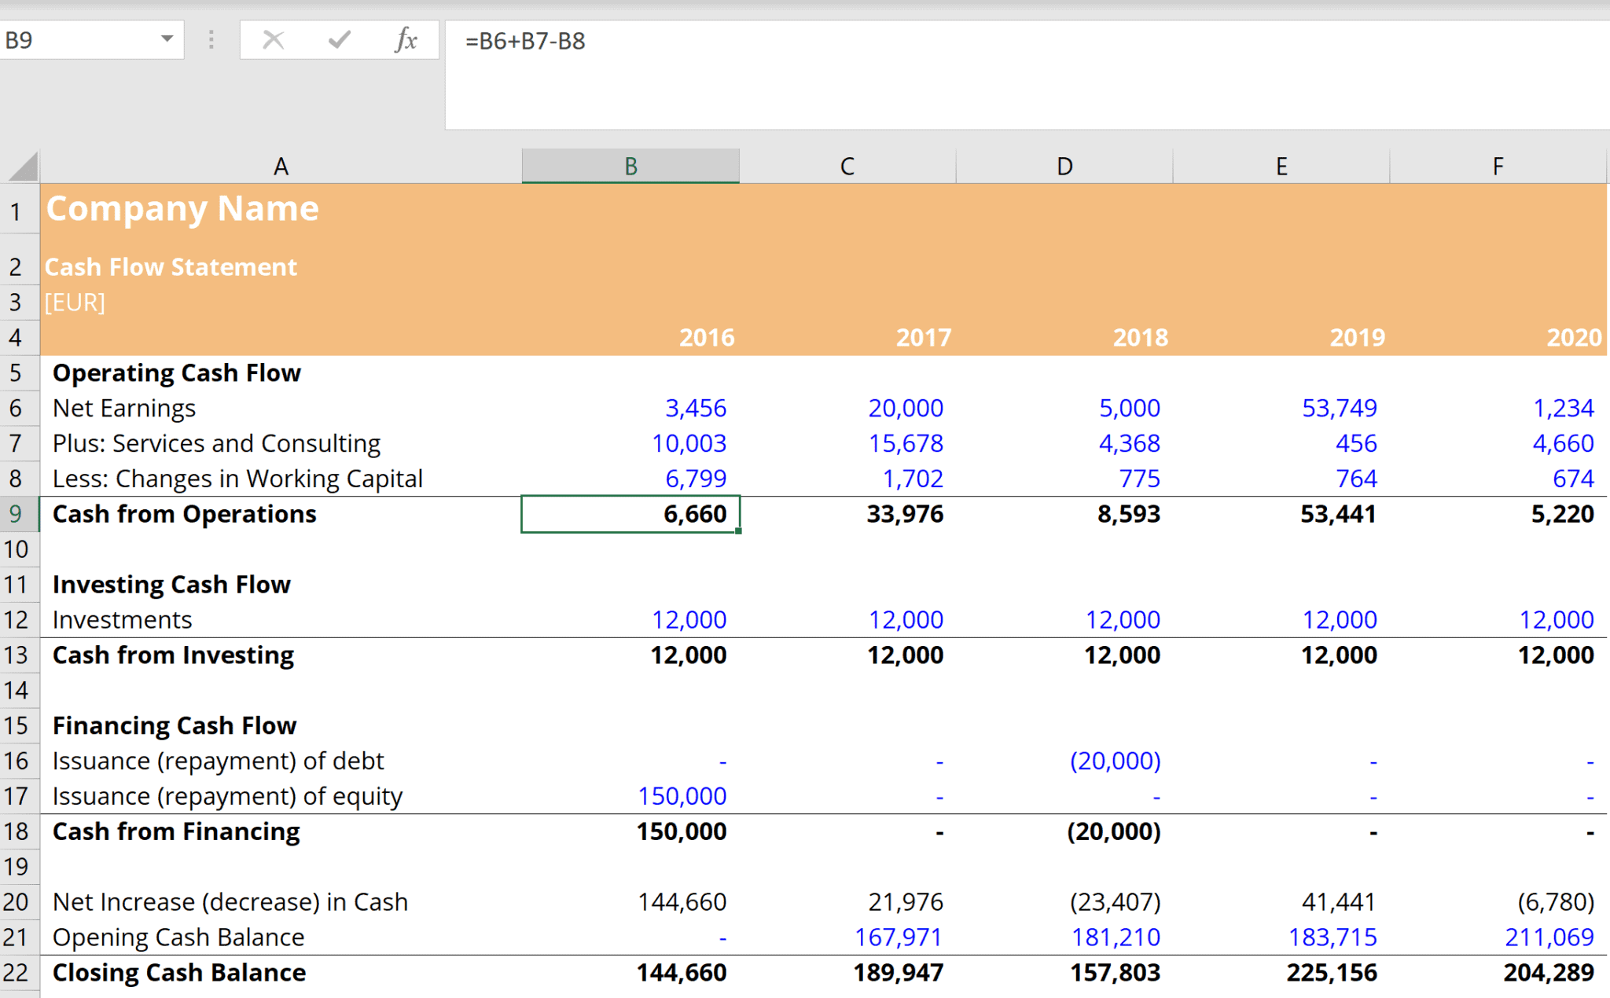Select row 13 header

click(17, 655)
